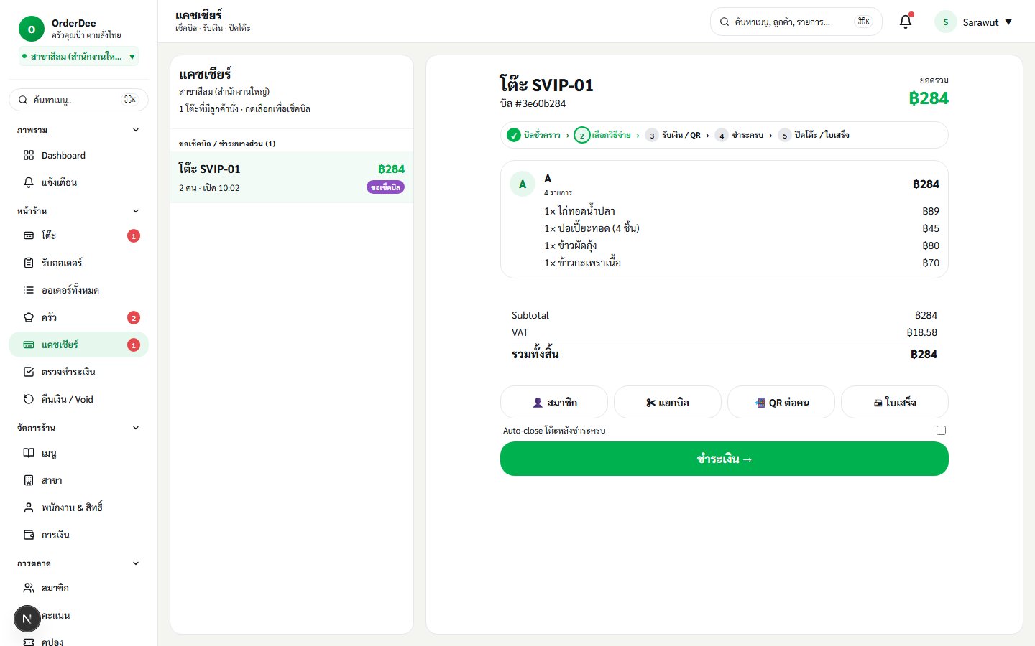Click the round N badge icon
Viewport: 1035px width, 646px height.
click(27, 619)
